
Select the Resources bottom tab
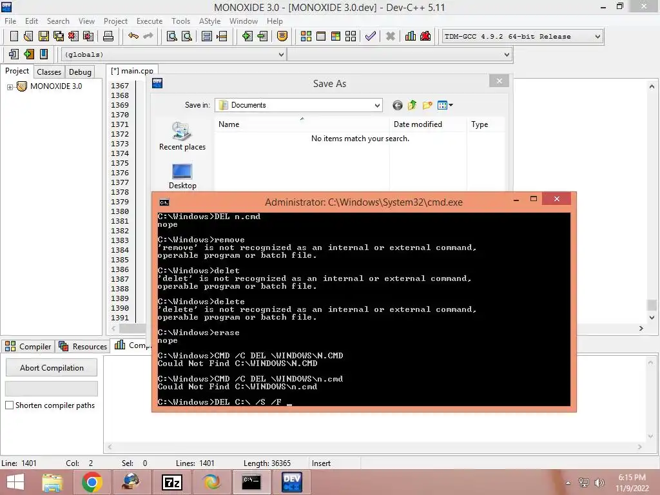point(83,346)
